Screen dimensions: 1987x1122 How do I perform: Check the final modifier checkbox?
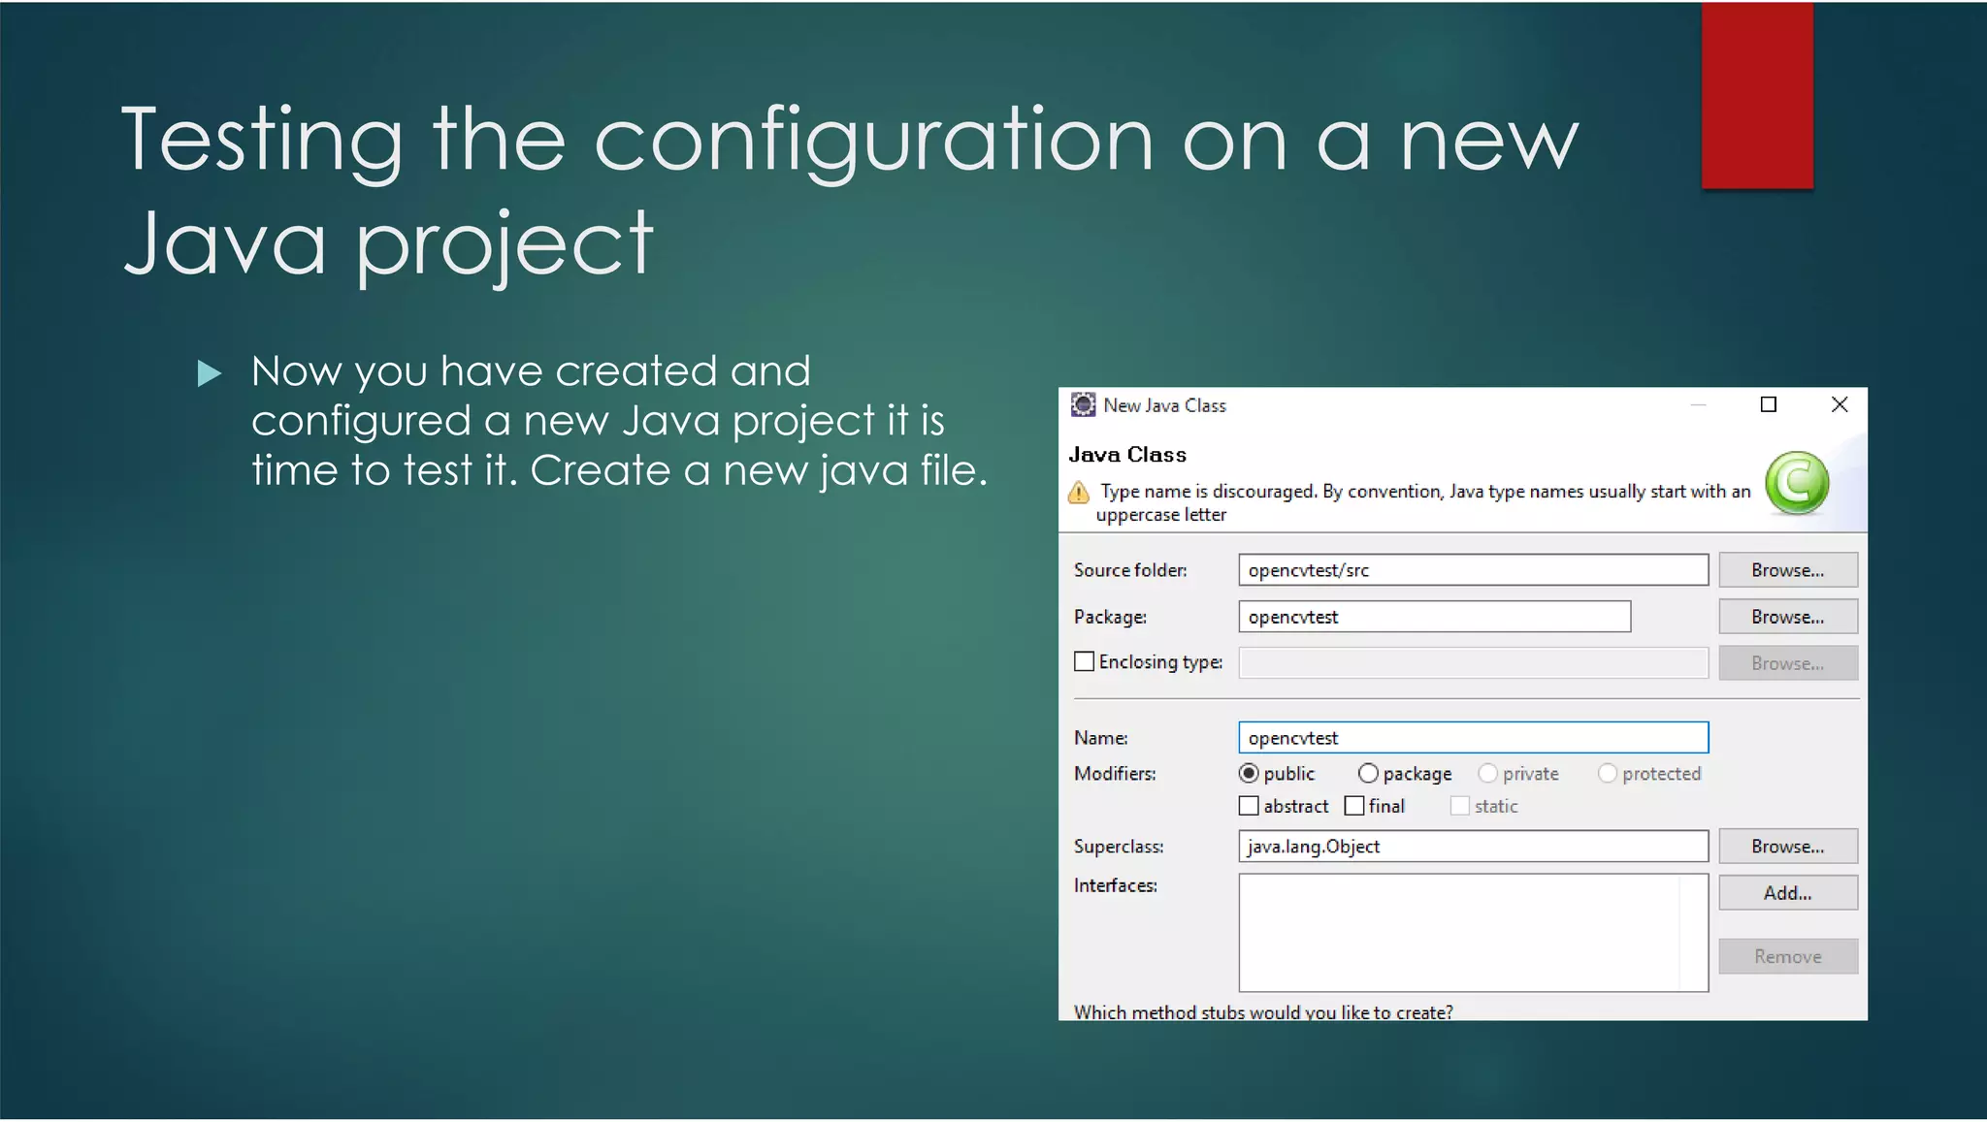[1354, 806]
